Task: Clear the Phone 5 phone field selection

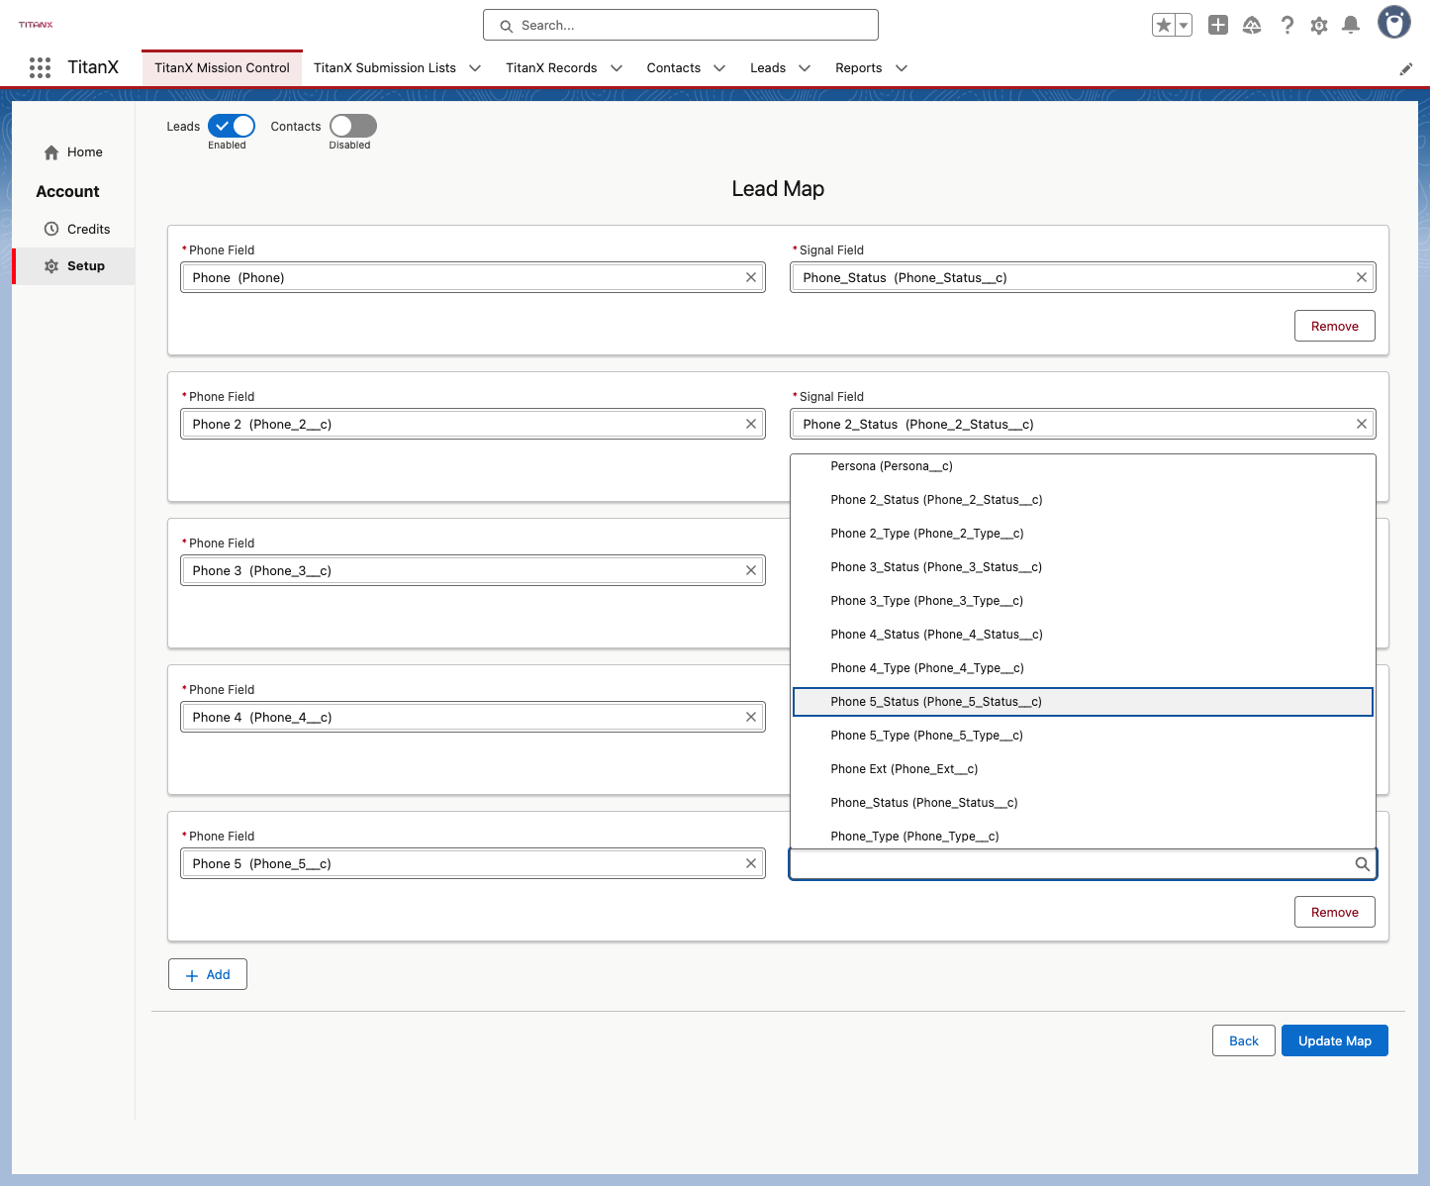Action: point(751,863)
